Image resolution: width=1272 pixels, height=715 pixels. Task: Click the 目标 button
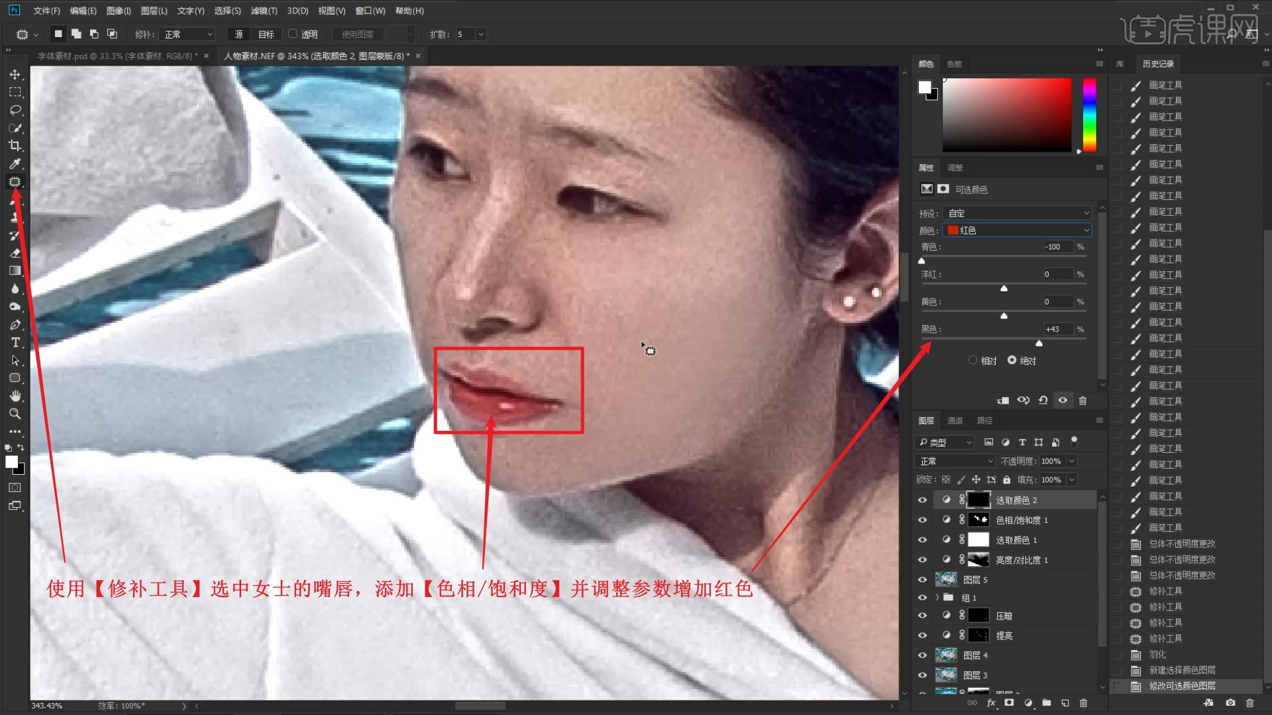point(266,34)
